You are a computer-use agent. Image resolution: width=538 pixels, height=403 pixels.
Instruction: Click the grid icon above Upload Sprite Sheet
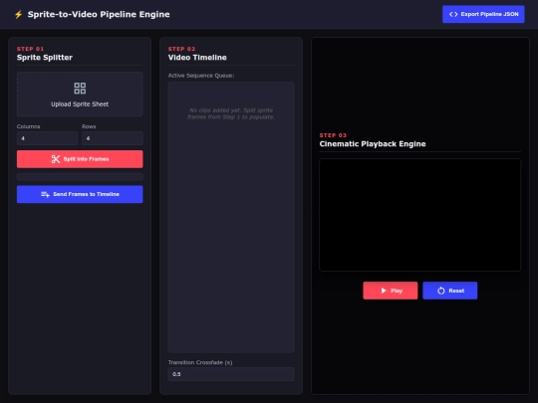[80, 89]
